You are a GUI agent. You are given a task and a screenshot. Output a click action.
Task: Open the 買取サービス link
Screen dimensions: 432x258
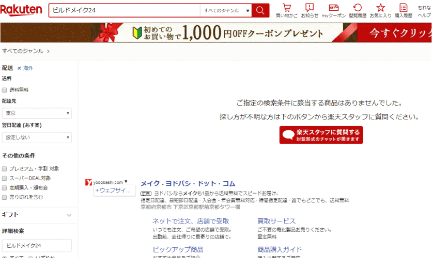pos(276,221)
